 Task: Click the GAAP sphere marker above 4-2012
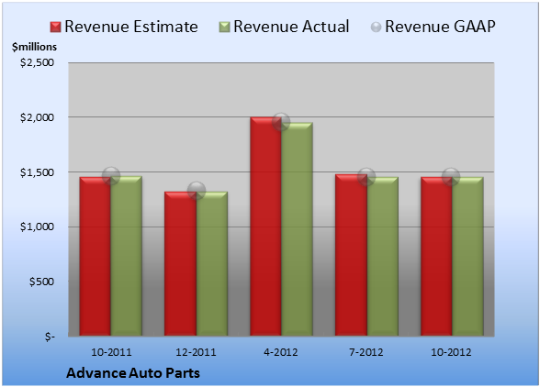point(281,121)
